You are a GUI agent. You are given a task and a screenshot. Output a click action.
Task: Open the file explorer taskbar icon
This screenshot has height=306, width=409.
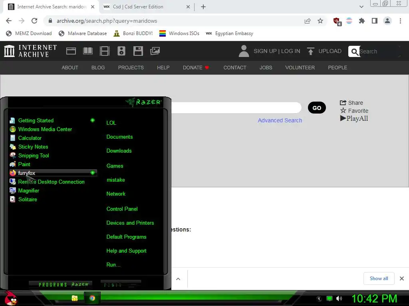pos(75,298)
